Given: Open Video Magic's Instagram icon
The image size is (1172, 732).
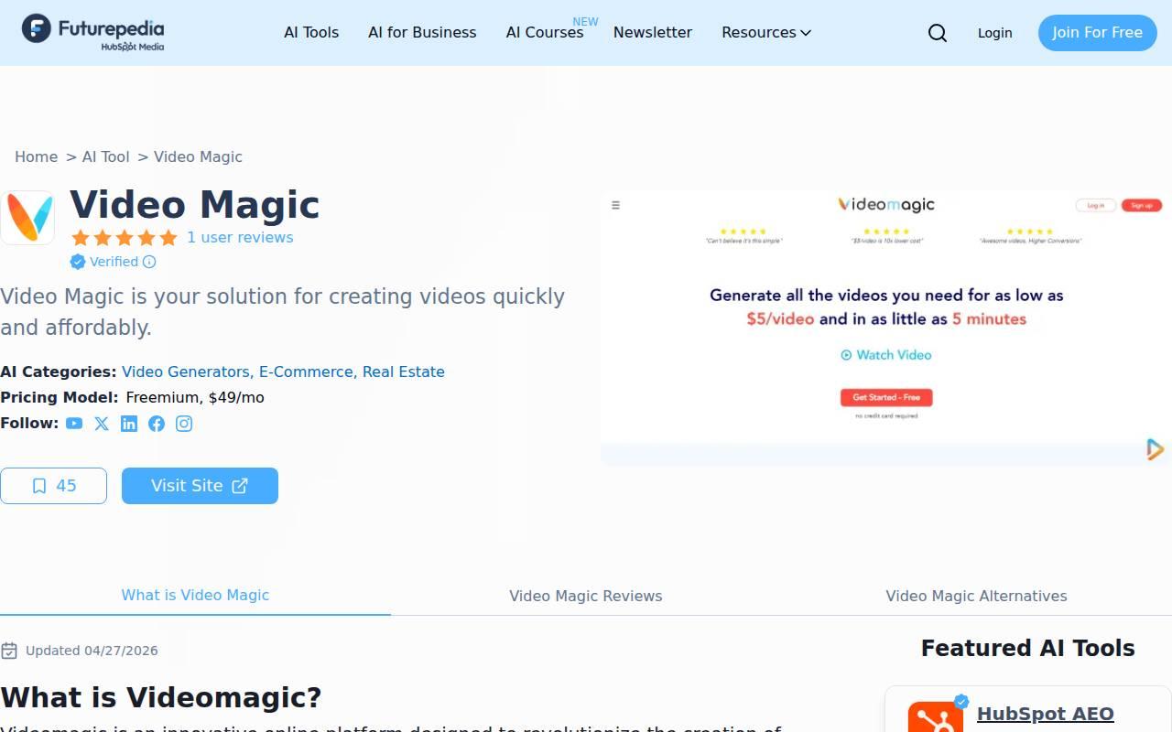Looking at the screenshot, I should 184,424.
